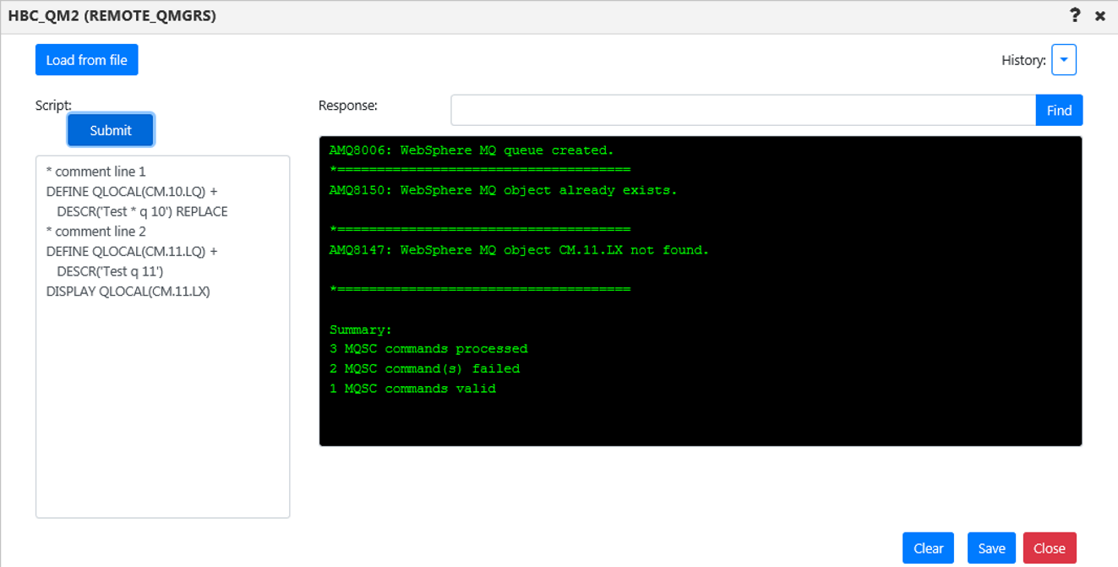Select 'DEFINE QLOCAL(CM.11.LQ) +' script line

[x=132, y=251]
